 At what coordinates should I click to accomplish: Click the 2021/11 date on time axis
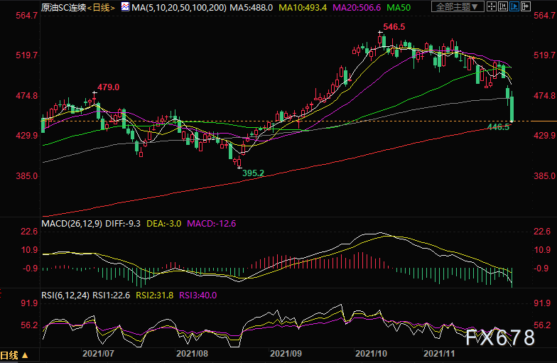pyautogui.click(x=439, y=354)
